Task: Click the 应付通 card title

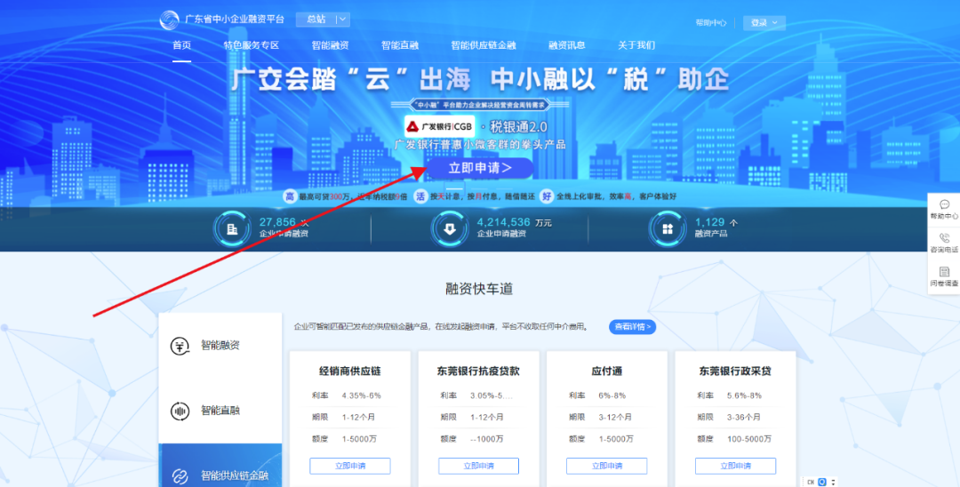Action: (x=607, y=371)
